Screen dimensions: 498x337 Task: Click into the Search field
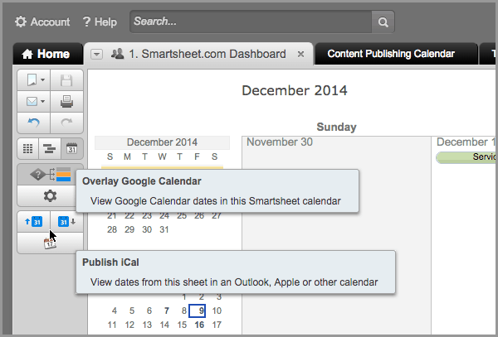click(251, 22)
